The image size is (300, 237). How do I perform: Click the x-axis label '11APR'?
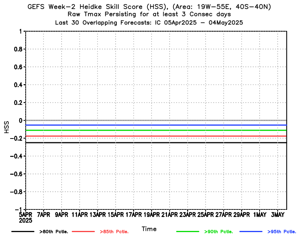coord(79,215)
